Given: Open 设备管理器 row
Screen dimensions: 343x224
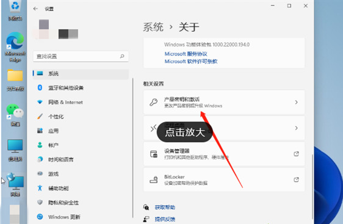Looking at the screenshot, I should pos(224,154).
